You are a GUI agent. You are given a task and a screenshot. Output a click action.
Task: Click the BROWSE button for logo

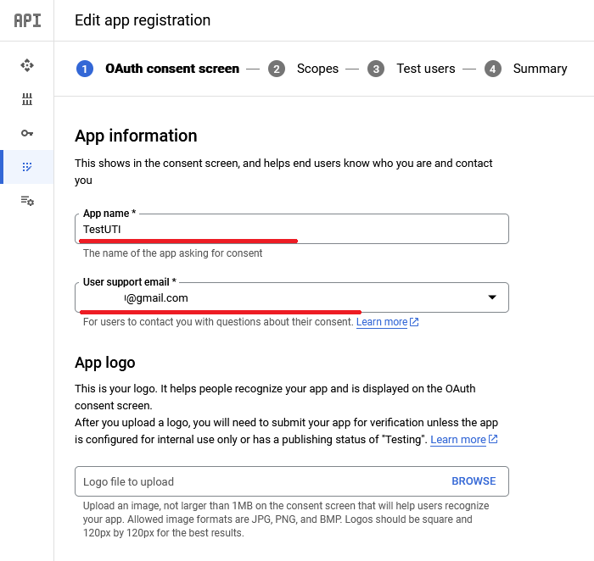pos(474,481)
